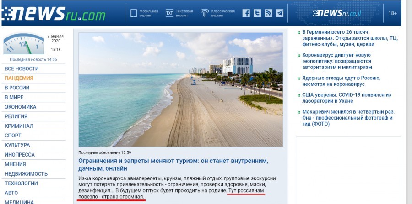412x204 pixels.
Task: Click the NEWSru.com logo
Action: pos(54,14)
